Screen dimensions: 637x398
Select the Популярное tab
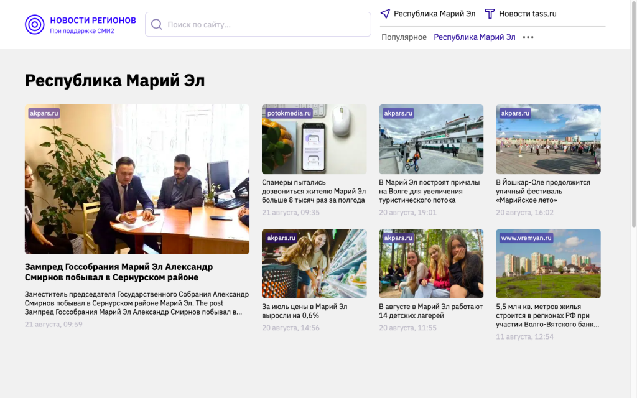click(404, 37)
